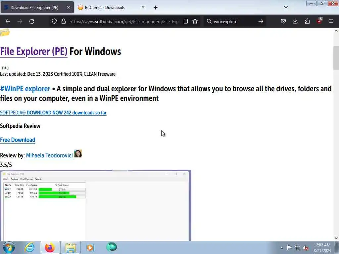This screenshot has height=254, width=339.
Task: Open the Windows Start menu
Action: (9, 247)
